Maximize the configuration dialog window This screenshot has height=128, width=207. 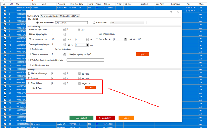(x=171, y=12)
